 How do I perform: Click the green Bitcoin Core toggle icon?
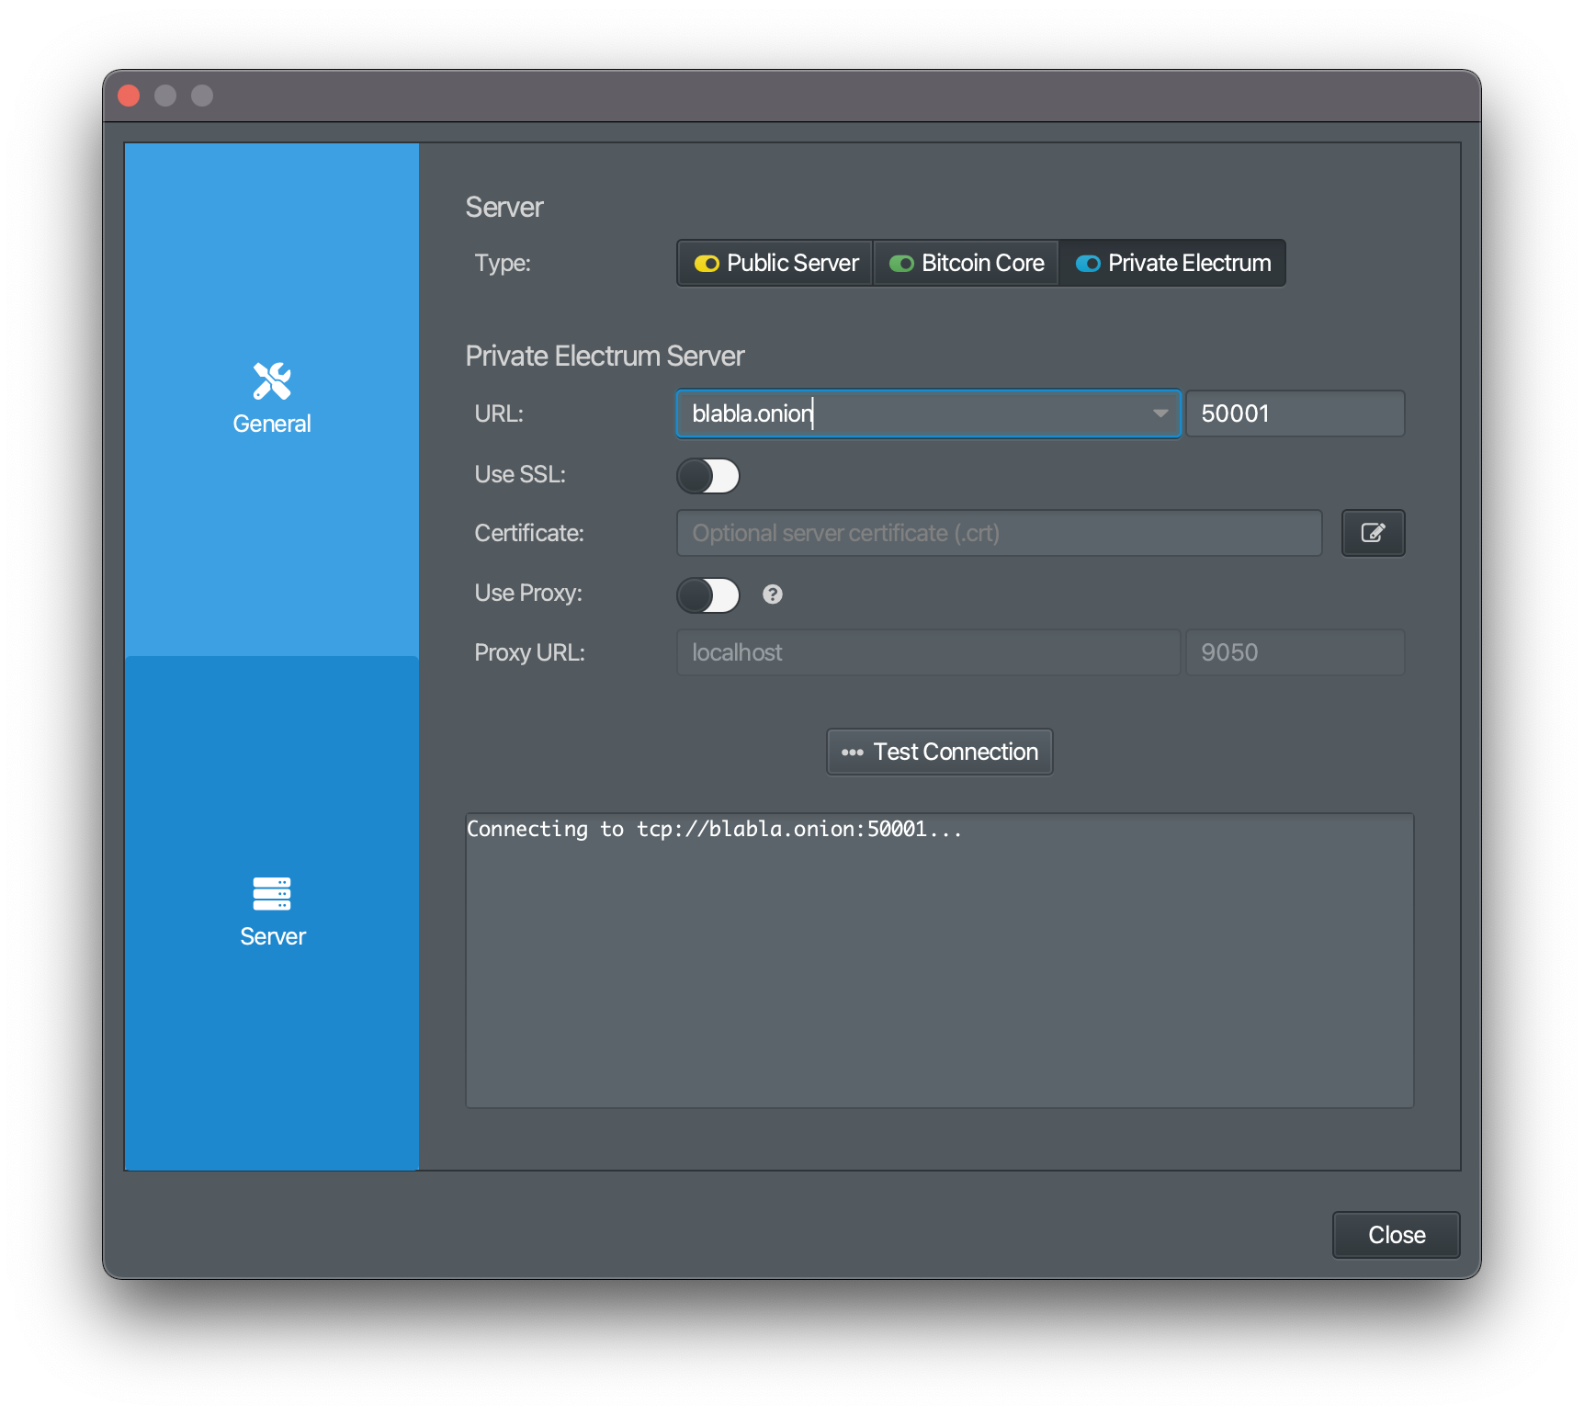[x=901, y=264]
